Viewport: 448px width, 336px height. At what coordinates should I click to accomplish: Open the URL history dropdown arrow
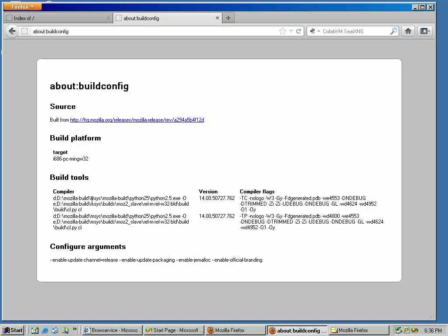point(291,31)
